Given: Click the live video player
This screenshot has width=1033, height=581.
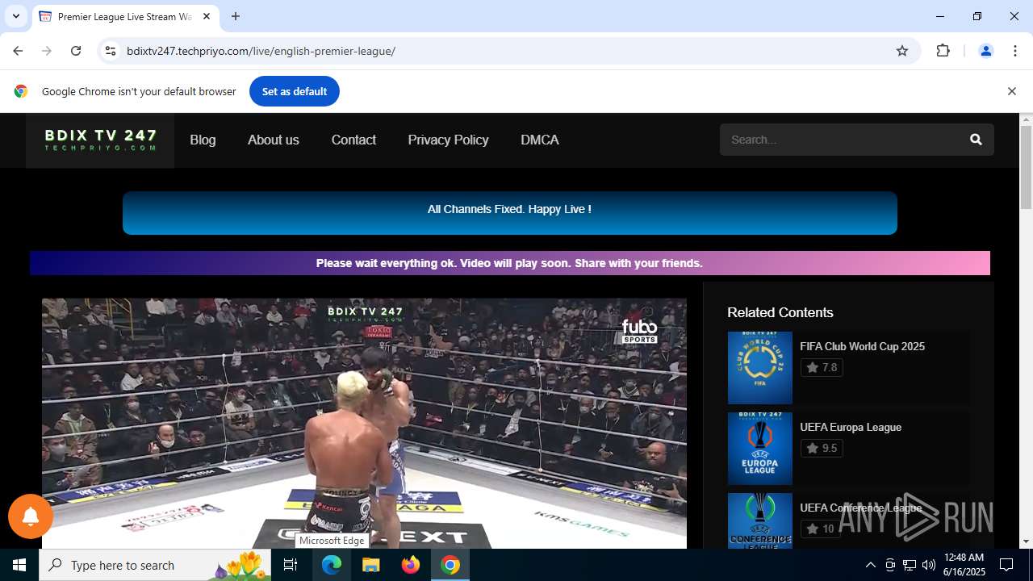Looking at the screenshot, I should pyautogui.click(x=364, y=424).
